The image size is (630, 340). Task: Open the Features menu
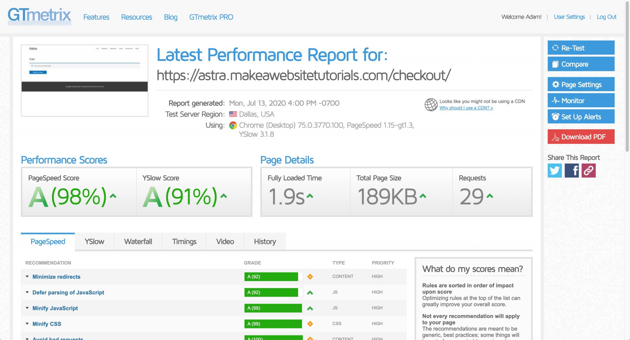tap(96, 17)
